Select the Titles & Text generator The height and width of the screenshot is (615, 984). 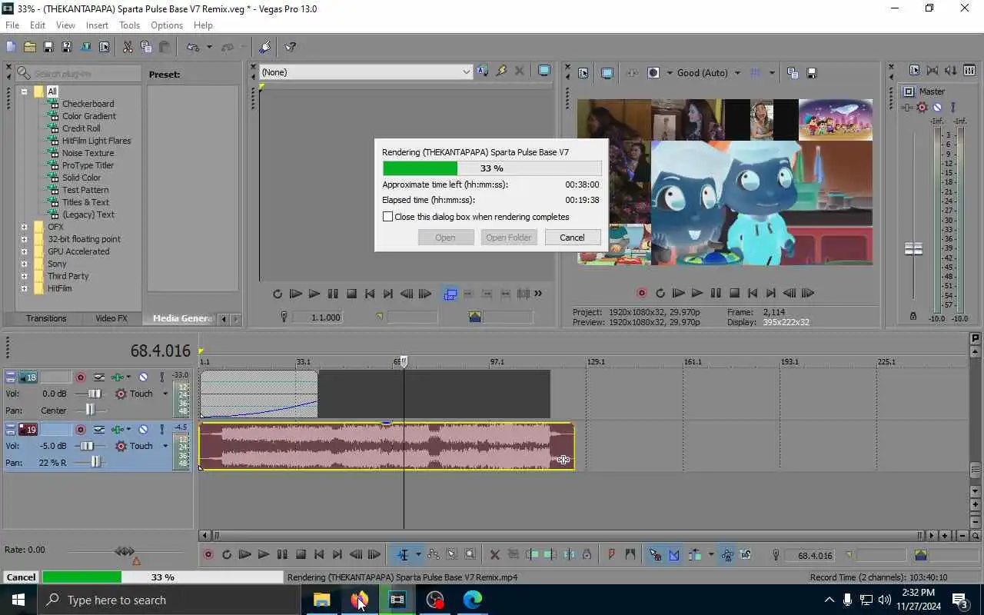85,202
